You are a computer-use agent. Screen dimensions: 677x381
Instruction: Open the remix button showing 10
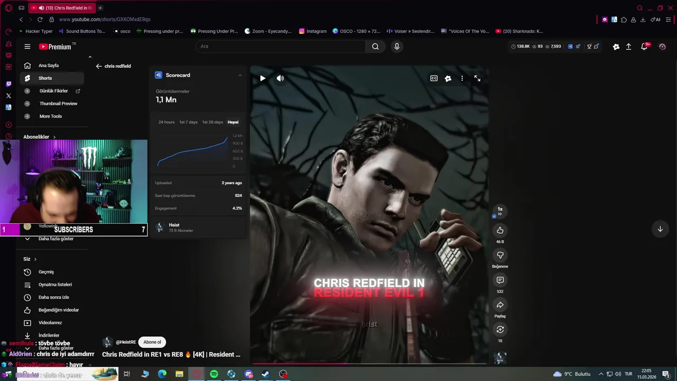500,330
